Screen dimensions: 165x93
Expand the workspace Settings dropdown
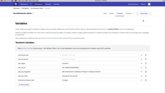tap(129, 13)
